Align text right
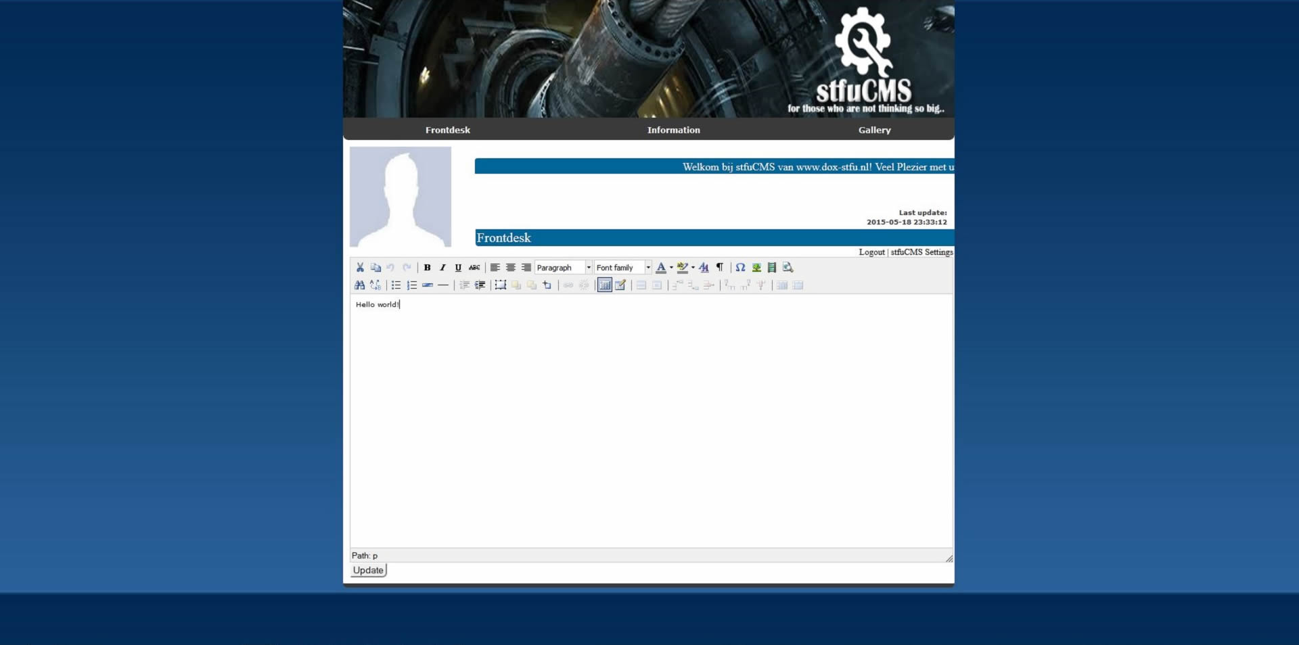 coord(526,268)
